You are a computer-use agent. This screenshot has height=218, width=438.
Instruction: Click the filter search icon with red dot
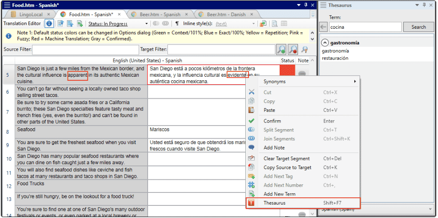click(293, 50)
